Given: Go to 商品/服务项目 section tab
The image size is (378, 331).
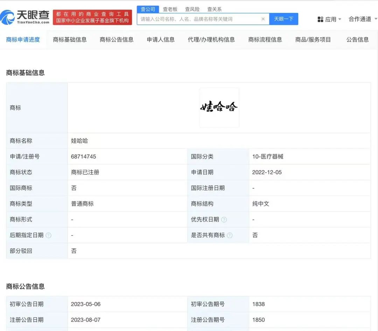Looking at the screenshot, I should [x=313, y=39].
